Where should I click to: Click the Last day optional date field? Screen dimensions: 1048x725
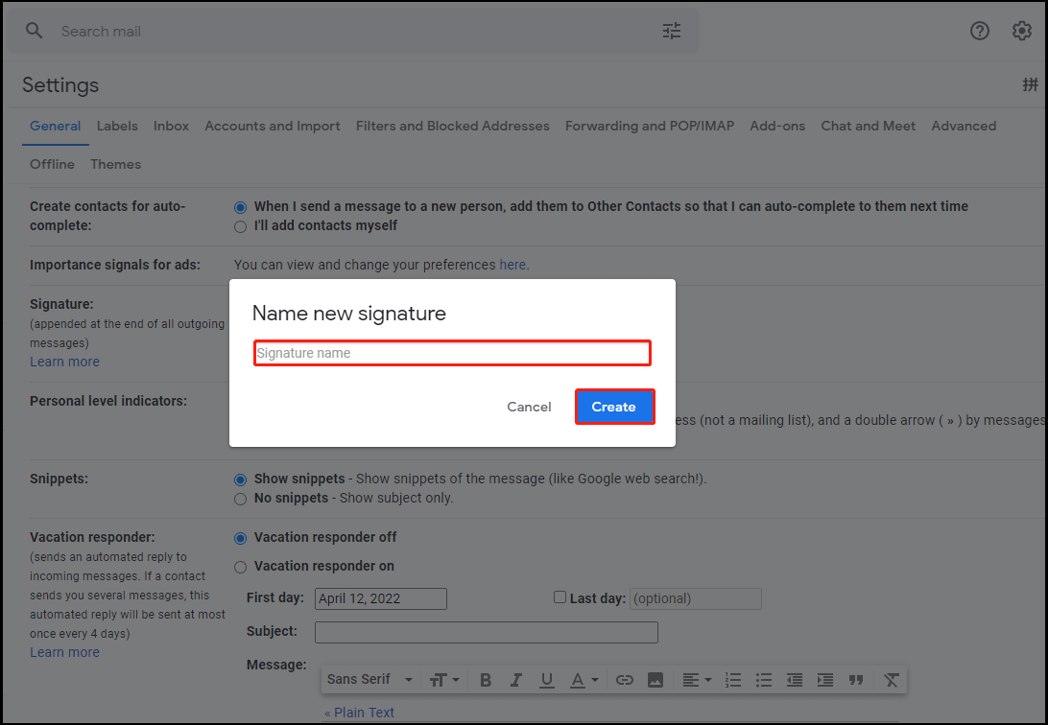click(x=696, y=598)
